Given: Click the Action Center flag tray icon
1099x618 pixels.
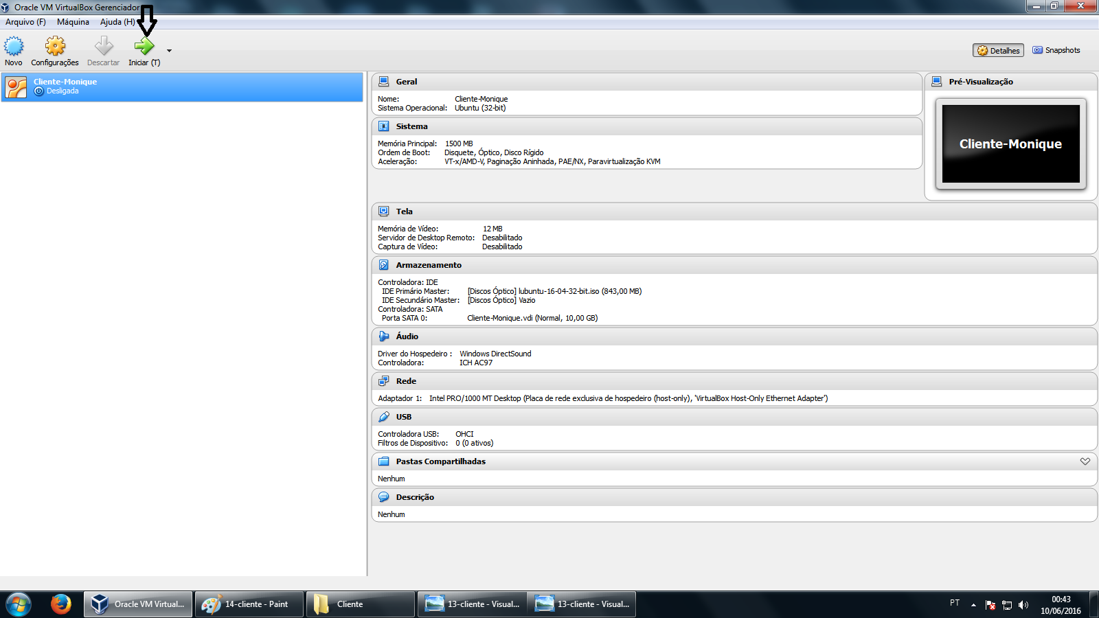Looking at the screenshot, I should (x=990, y=605).
